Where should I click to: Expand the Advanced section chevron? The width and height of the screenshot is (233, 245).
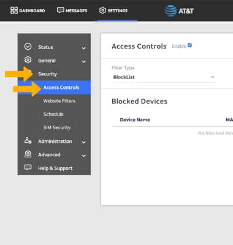(83, 156)
